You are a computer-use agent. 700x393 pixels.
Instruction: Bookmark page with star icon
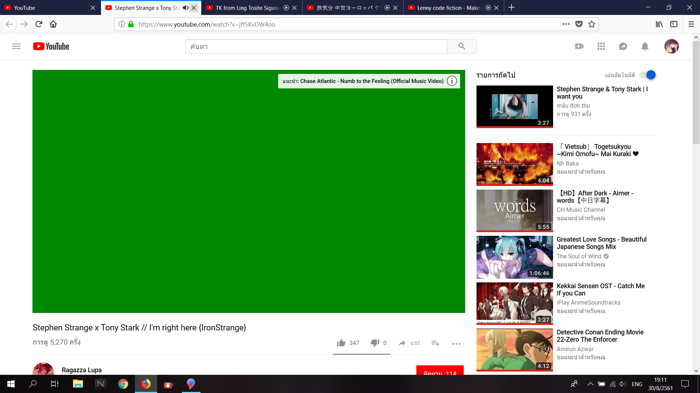(592, 24)
